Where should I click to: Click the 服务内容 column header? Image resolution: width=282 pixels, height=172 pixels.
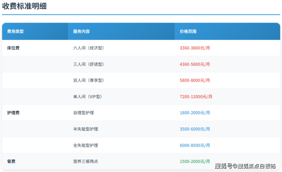[81, 32]
